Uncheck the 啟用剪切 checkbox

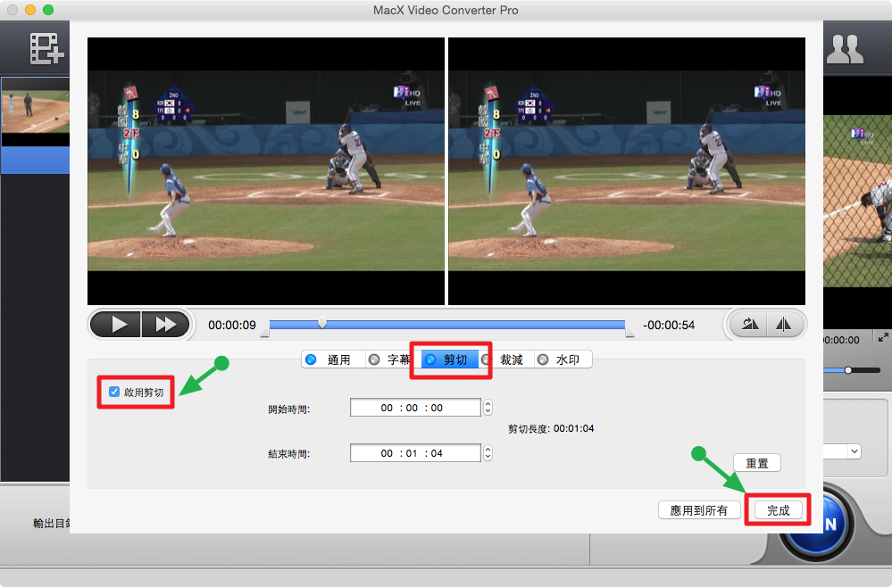114,392
